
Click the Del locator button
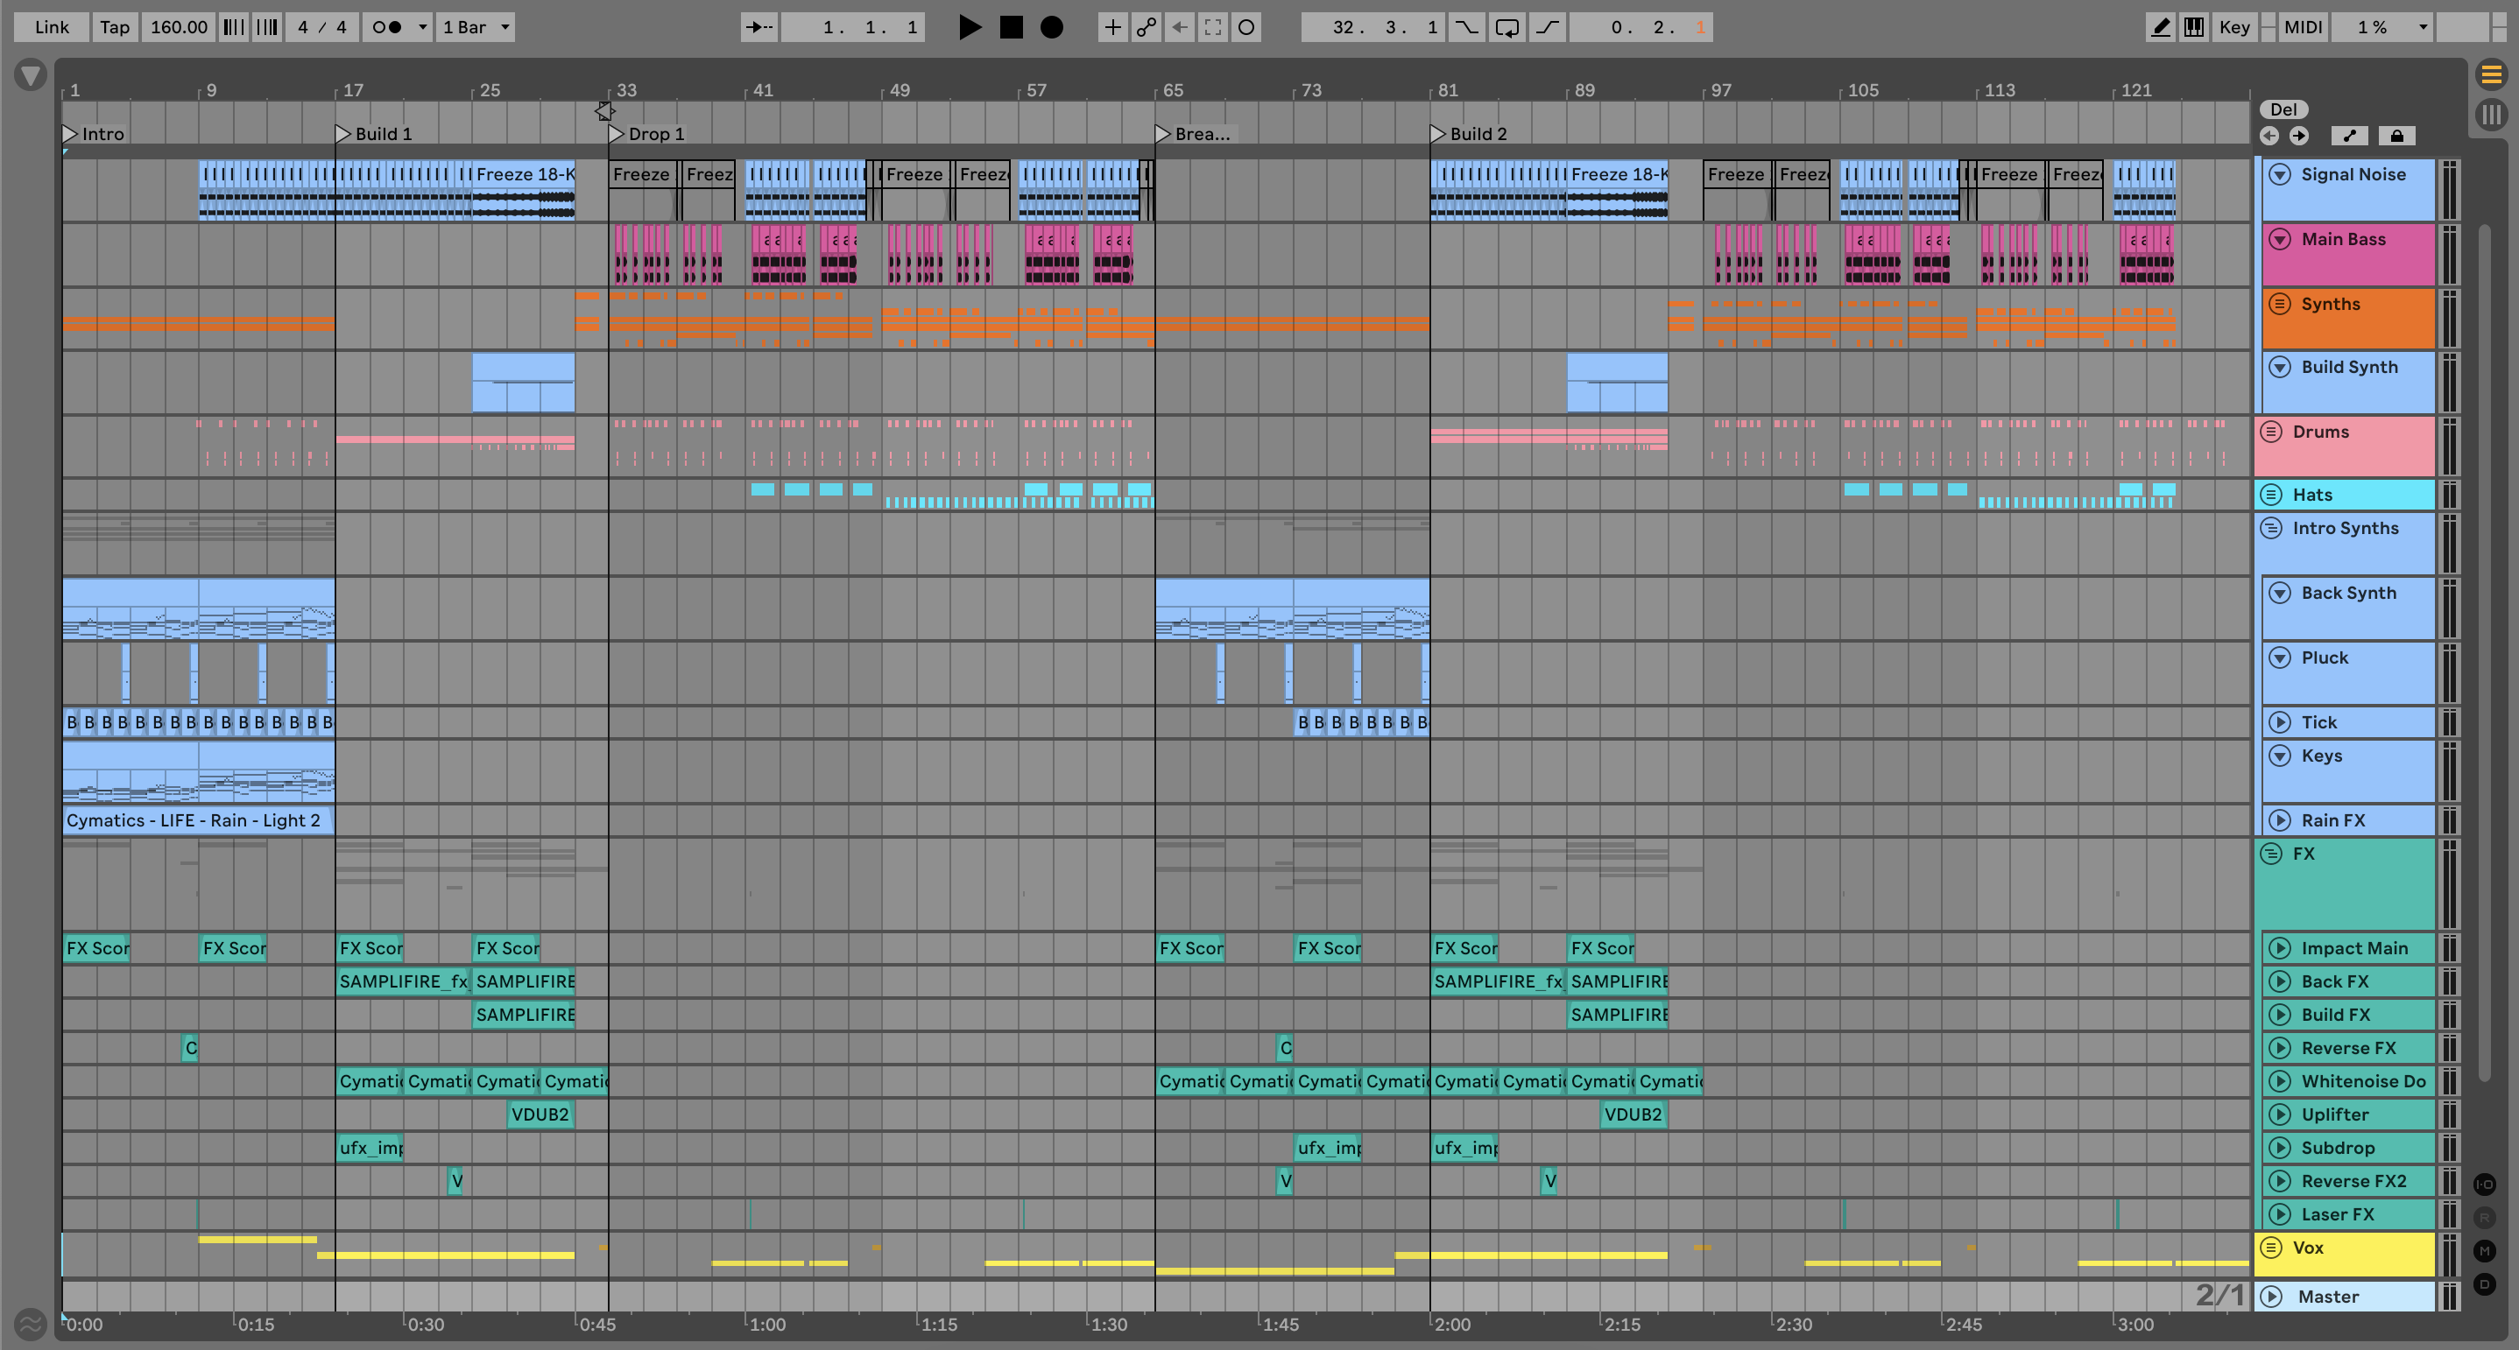coord(2283,109)
